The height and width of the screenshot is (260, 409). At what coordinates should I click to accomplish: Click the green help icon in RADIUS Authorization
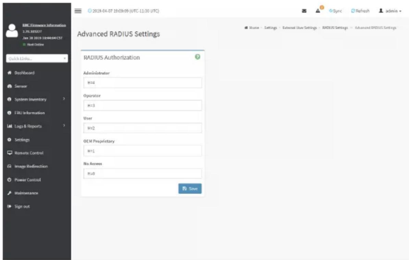197,57
